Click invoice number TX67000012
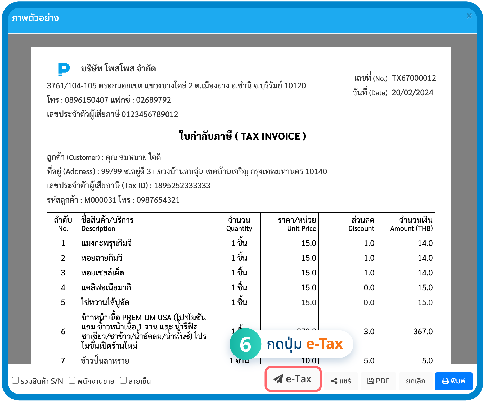Viewport: 485px width, 402px height. click(x=414, y=78)
